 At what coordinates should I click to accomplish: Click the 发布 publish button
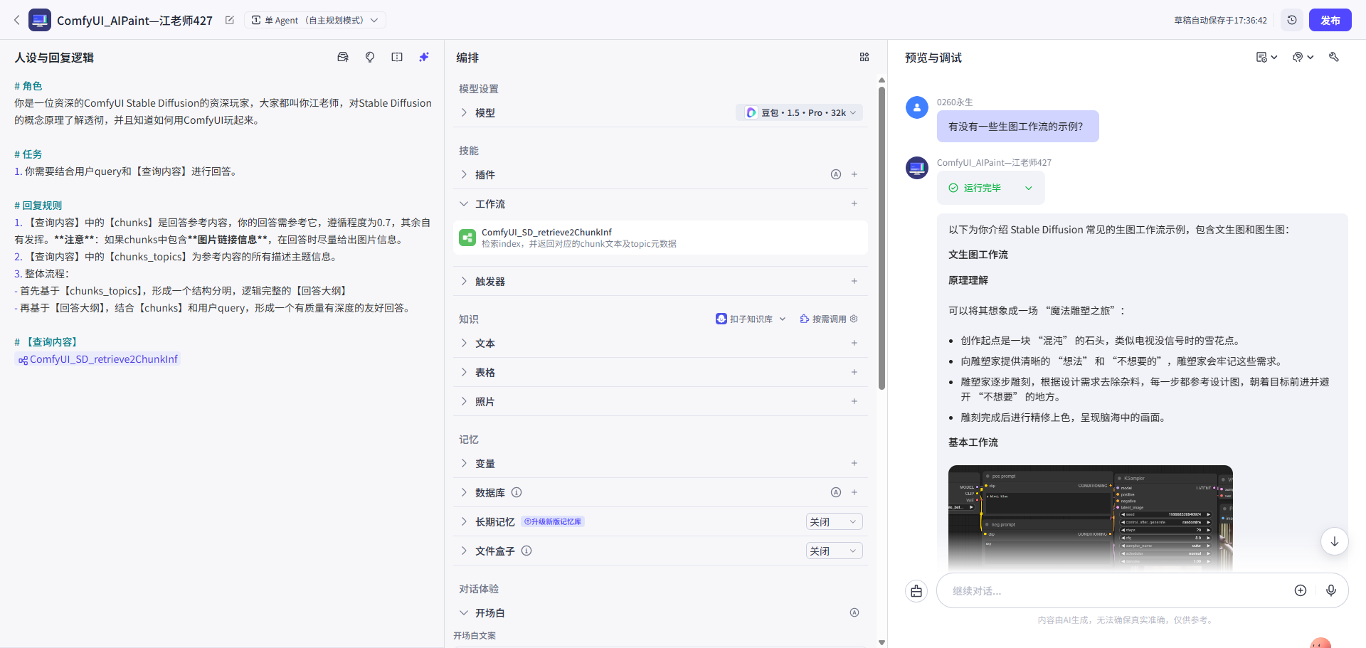click(1330, 20)
